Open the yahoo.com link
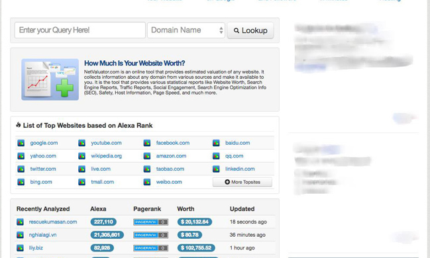The height and width of the screenshot is (258, 430). (x=43, y=156)
